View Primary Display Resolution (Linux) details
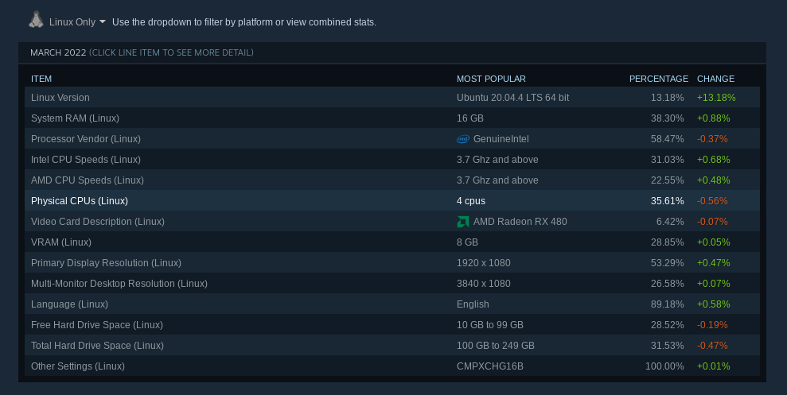The image size is (787, 395). tap(392, 262)
